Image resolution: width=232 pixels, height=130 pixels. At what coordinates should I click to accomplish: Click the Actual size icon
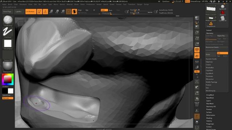[197, 38]
